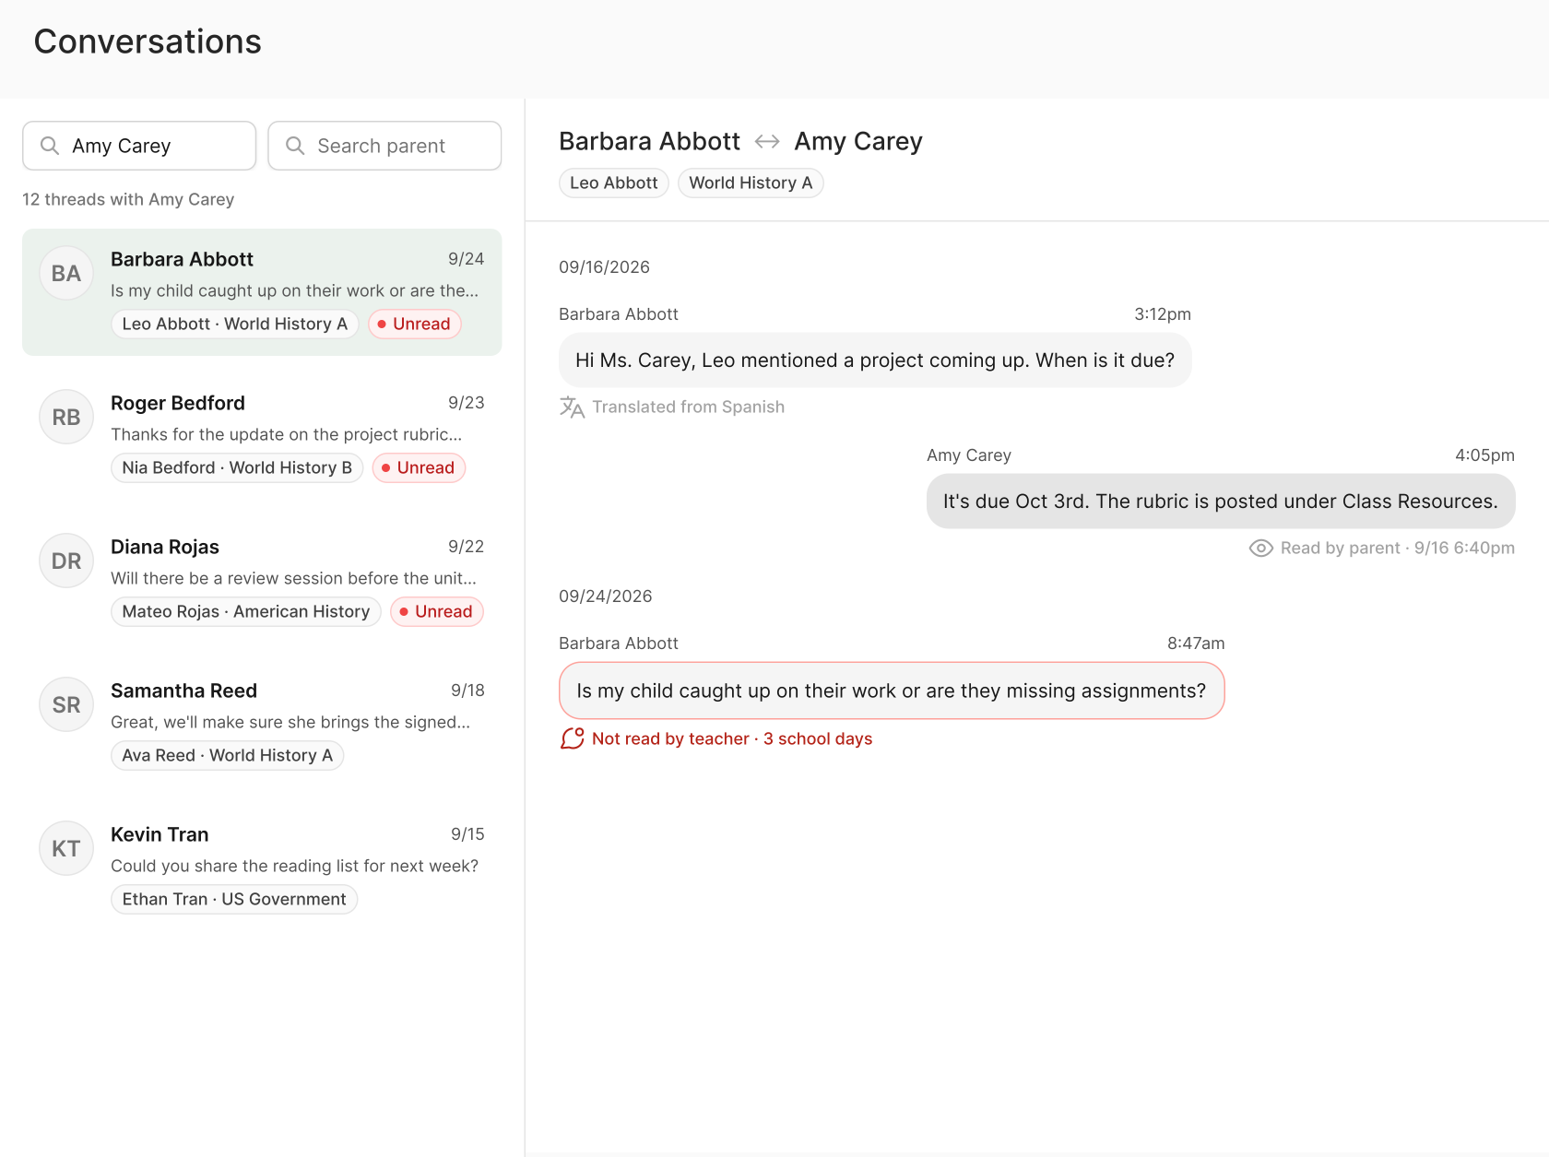The width and height of the screenshot is (1549, 1157).
Task: Click the 12 threads with Amy Carey text
Action: [x=128, y=199]
